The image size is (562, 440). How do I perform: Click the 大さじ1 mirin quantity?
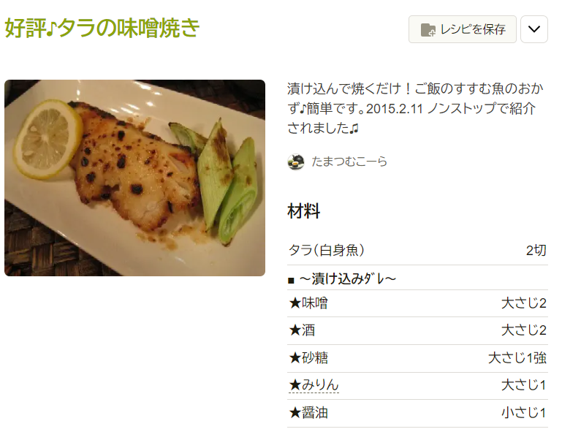coord(524,385)
